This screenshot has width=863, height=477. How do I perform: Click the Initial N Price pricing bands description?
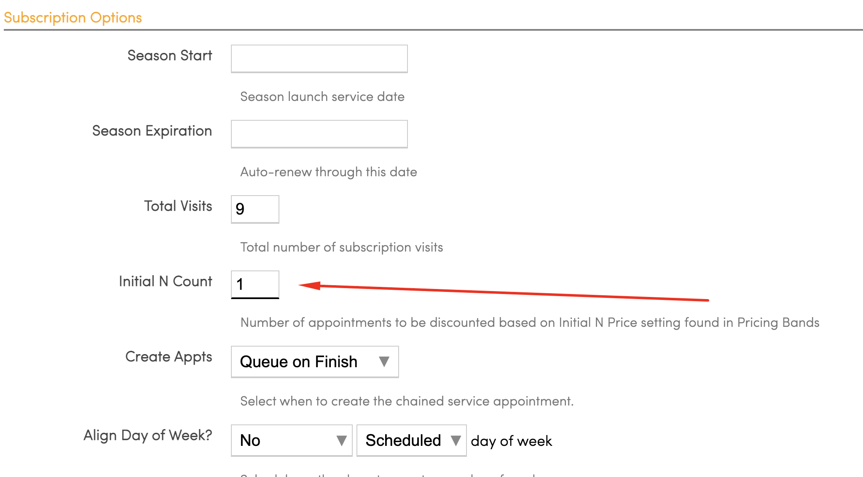click(x=530, y=323)
